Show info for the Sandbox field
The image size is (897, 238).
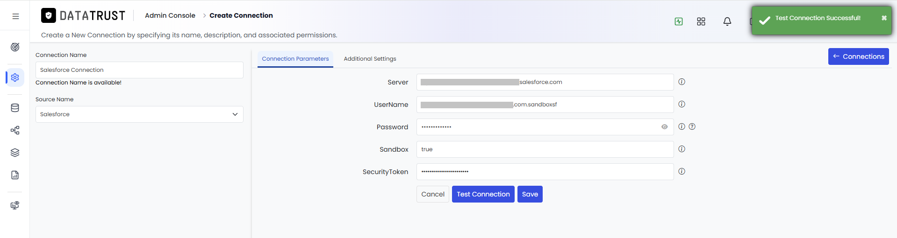[x=682, y=149]
